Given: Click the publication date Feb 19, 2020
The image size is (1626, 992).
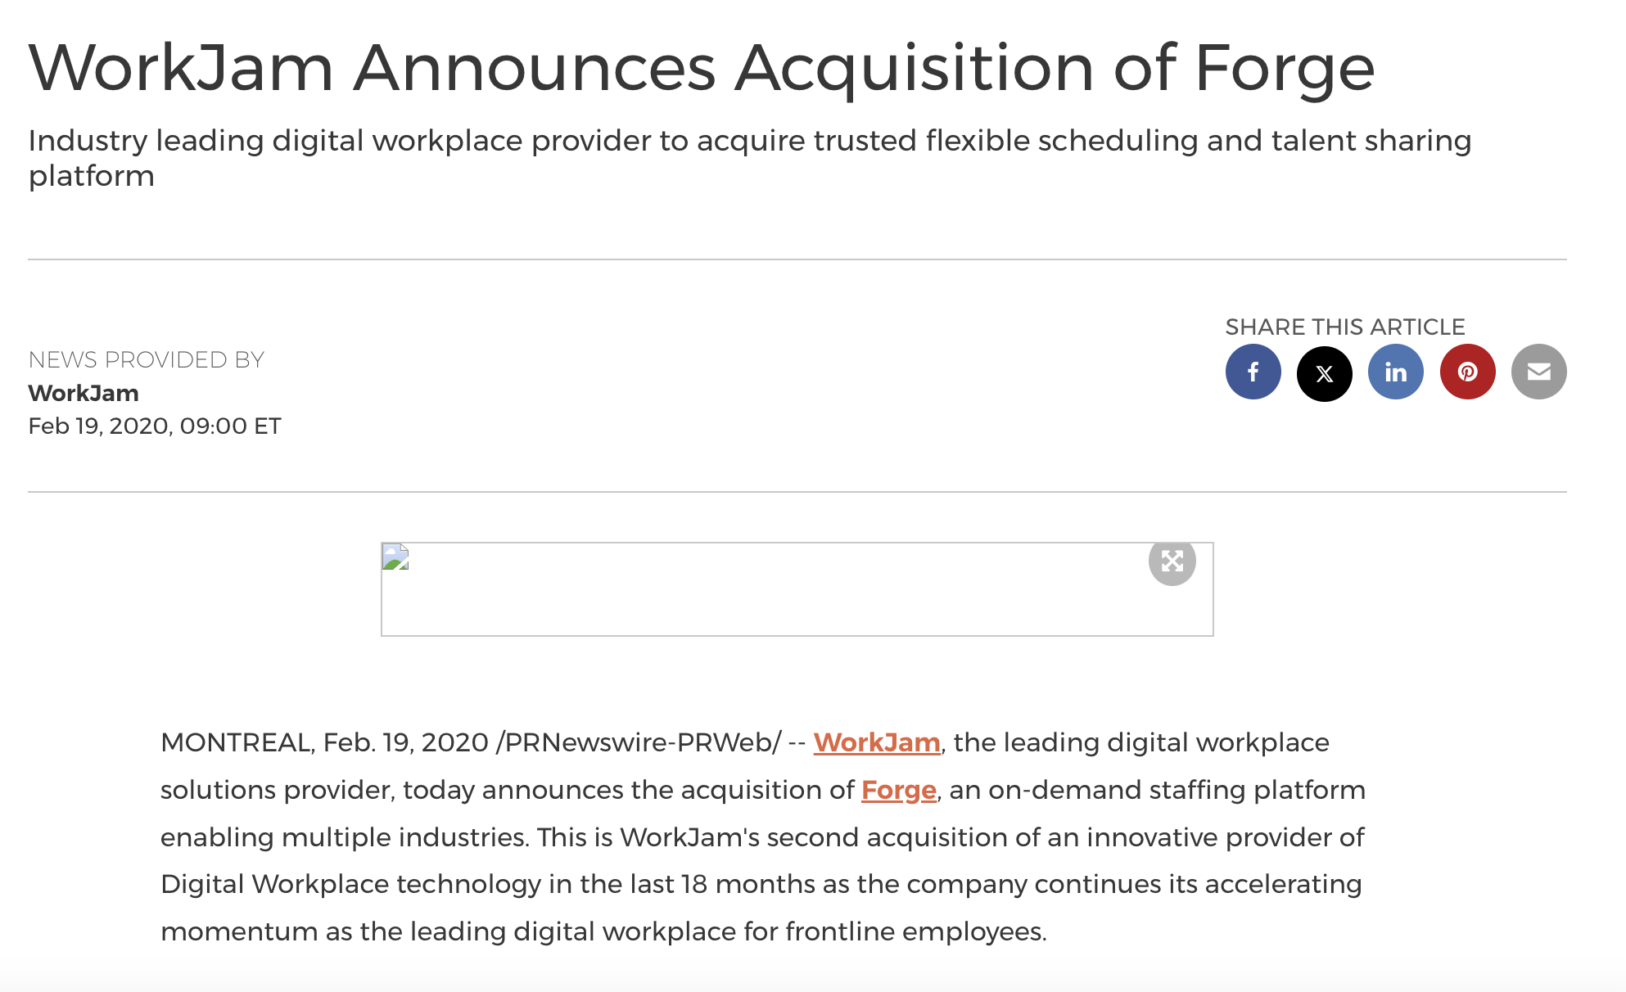Looking at the screenshot, I should [154, 426].
